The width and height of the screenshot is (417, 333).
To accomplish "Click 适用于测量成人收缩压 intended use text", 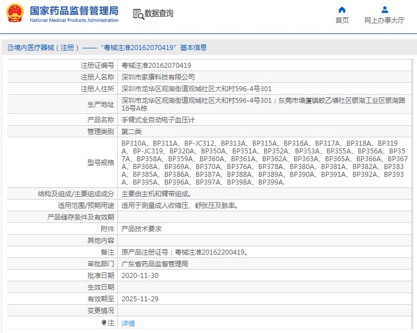I will (x=180, y=206).
